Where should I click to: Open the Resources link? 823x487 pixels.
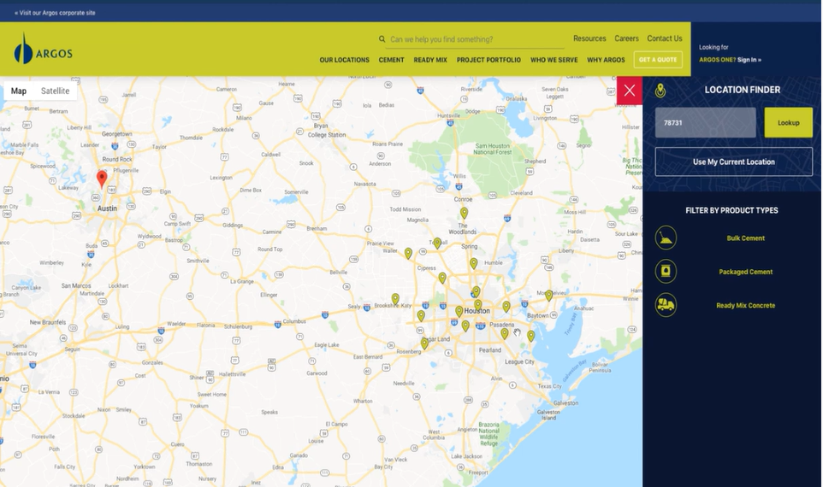click(589, 38)
